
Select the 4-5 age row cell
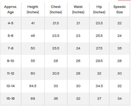11,23
